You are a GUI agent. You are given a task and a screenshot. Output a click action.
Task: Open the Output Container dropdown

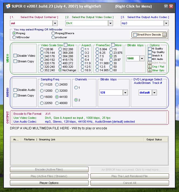click(x=55, y=23)
